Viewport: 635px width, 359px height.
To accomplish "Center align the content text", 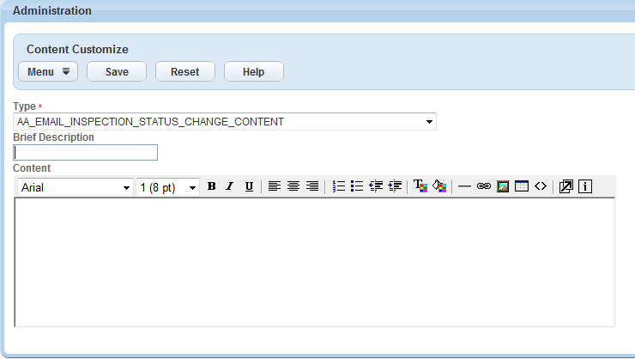I will point(293,186).
